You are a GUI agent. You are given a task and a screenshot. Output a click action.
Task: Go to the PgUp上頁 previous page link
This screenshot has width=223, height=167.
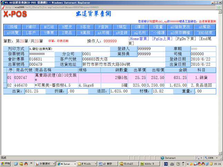point(163,39)
